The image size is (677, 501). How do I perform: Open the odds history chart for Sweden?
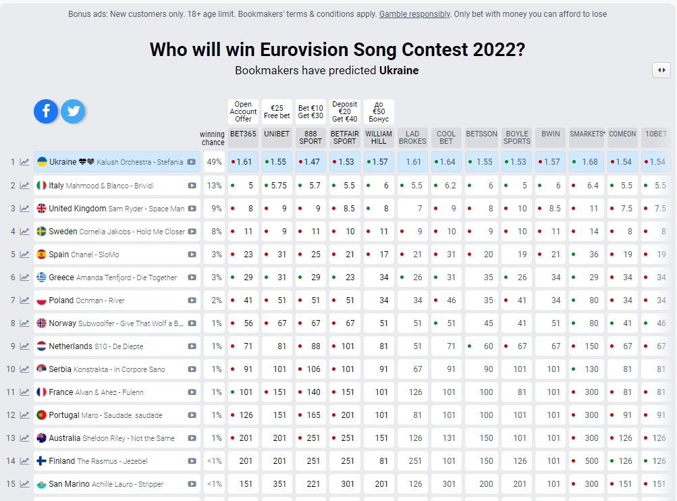click(24, 232)
